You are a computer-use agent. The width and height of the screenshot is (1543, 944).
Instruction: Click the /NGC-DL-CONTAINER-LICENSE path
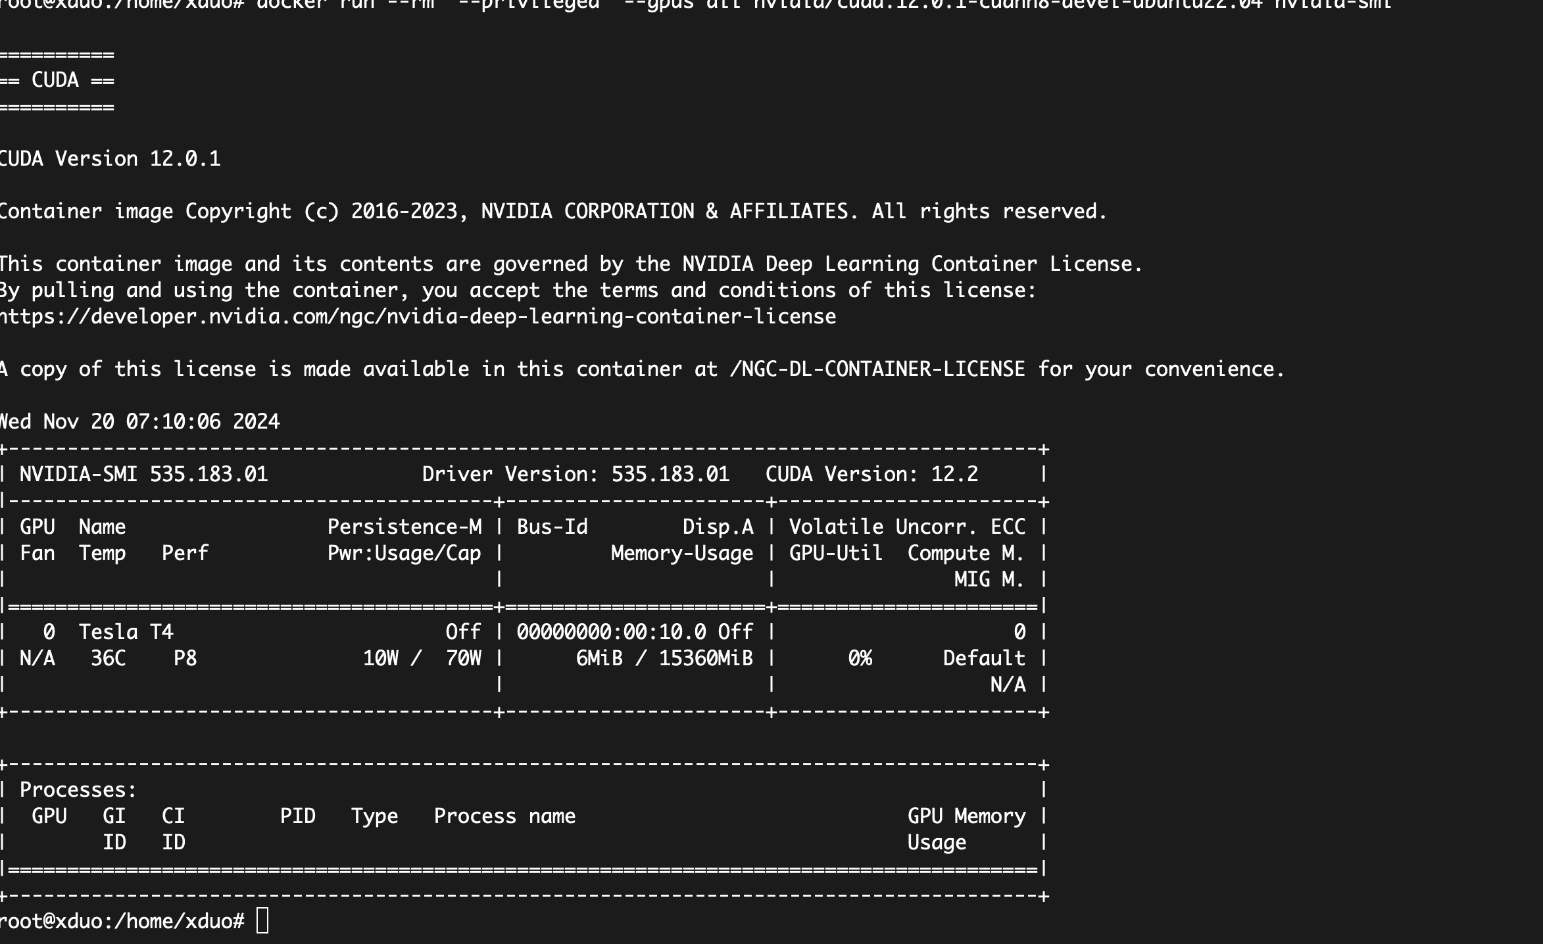click(x=878, y=369)
